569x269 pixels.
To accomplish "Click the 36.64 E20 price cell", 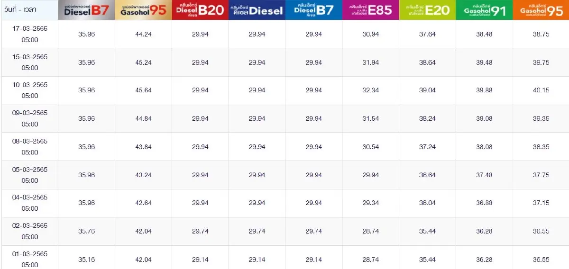I will (x=428, y=175).
